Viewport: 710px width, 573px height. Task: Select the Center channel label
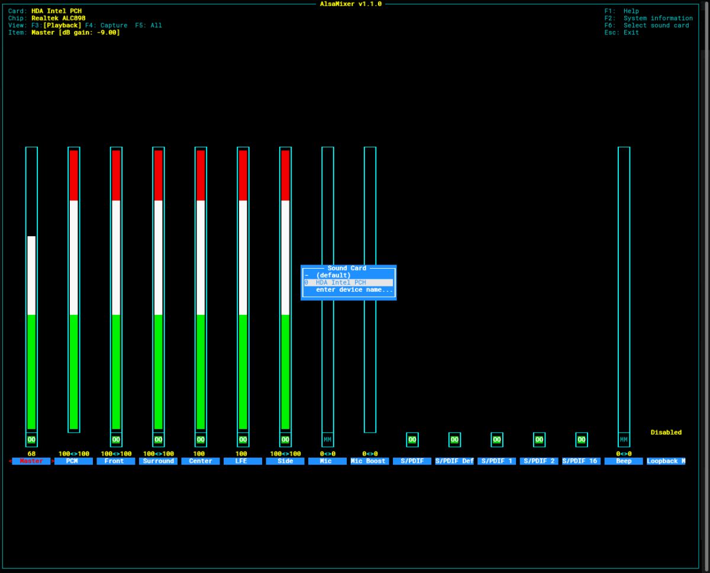click(201, 461)
